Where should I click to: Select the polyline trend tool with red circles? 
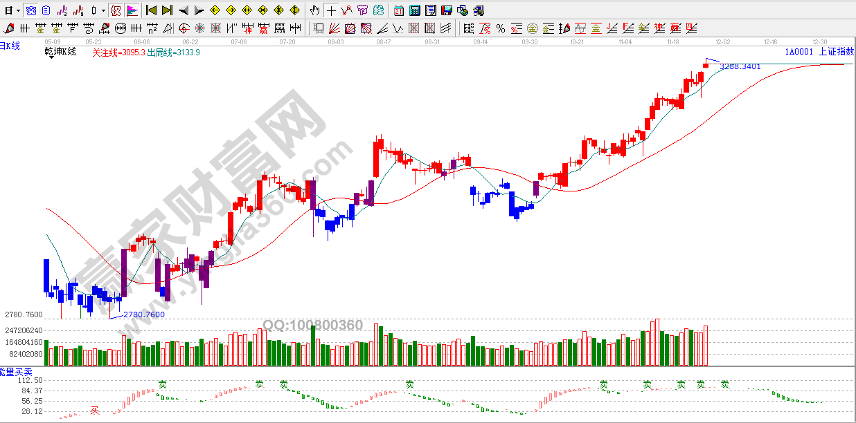347,10
